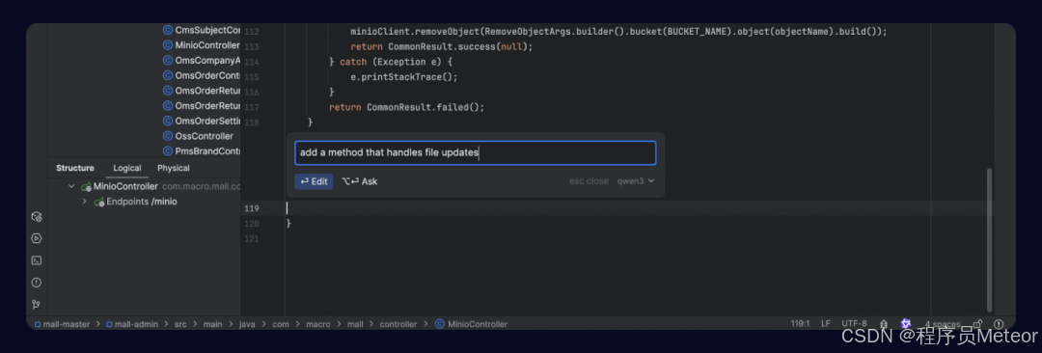1042x353 pixels.
Task: Open the Services run icon in left strip
Action: [37, 238]
